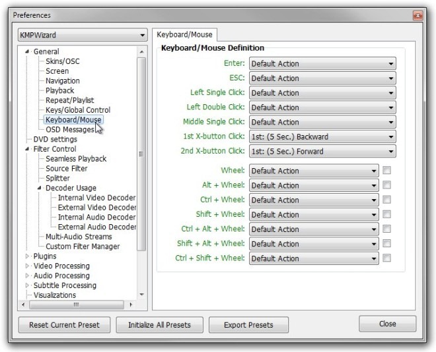
Task: Open the KMPWizard preset dropdown
Action: [83, 35]
